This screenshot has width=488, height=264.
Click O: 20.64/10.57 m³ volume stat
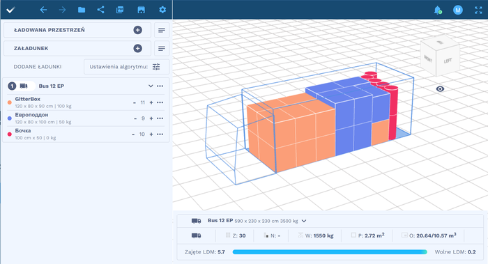(x=429, y=235)
